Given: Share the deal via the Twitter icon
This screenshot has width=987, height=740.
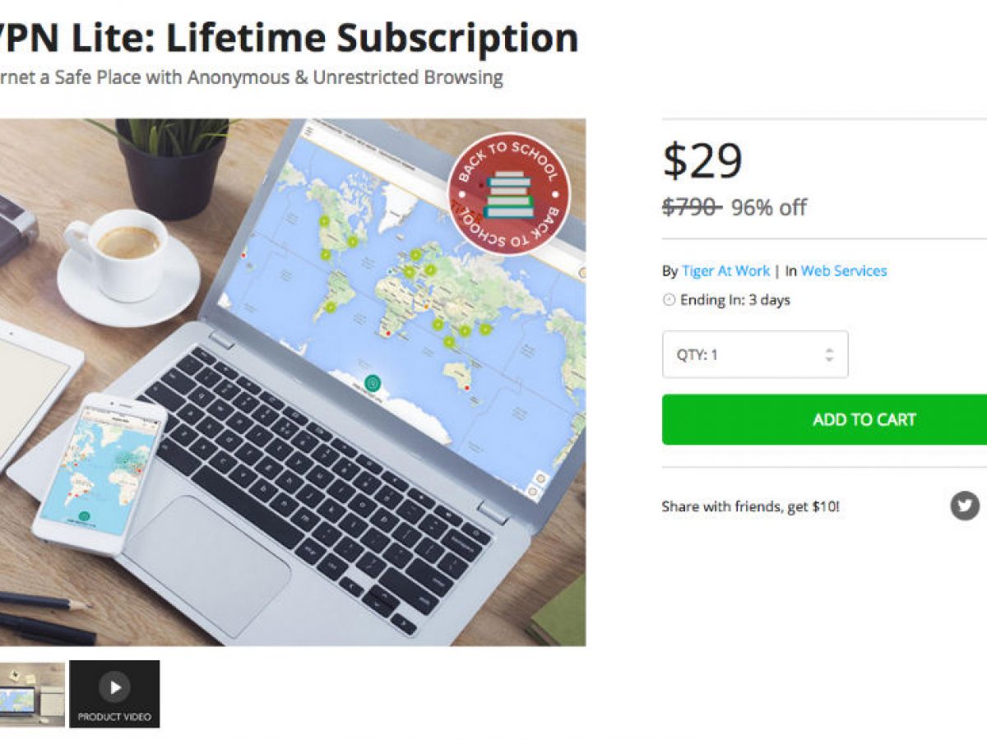Looking at the screenshot, I should pyautogui.click(x=966, y=505).
